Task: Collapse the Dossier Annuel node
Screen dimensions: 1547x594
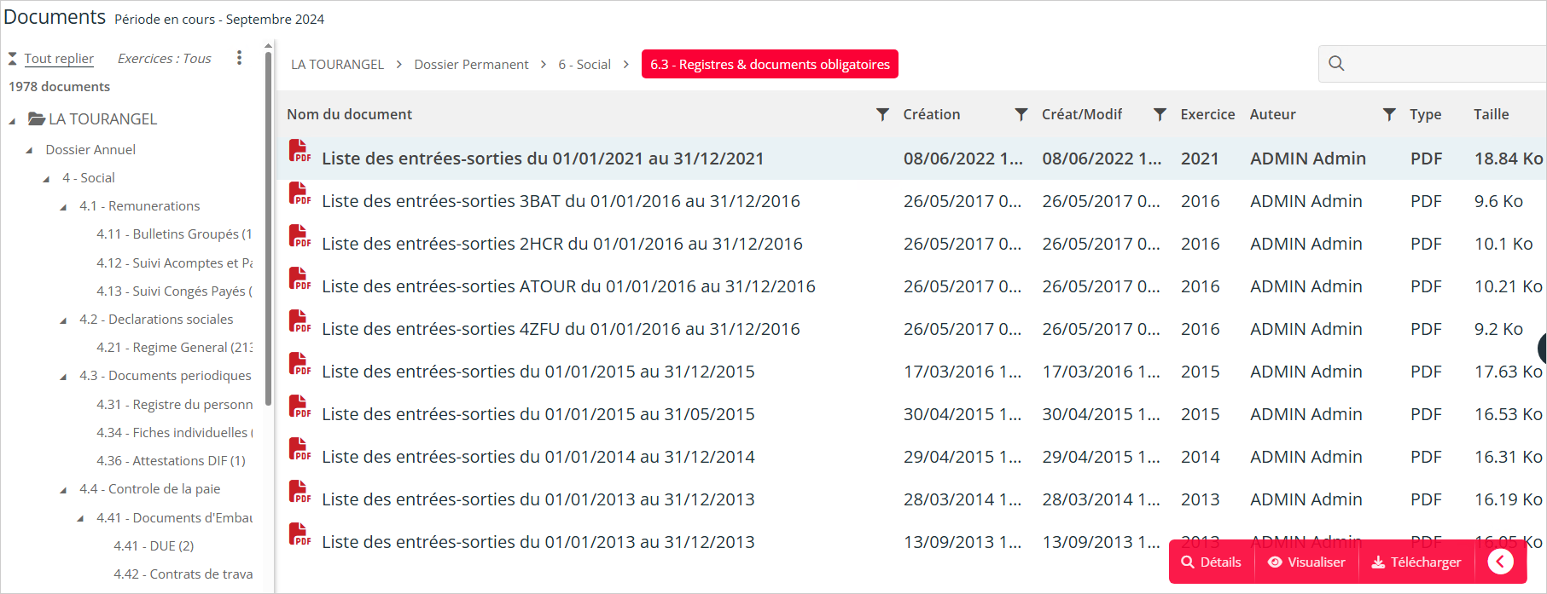Action: point(29,151)
